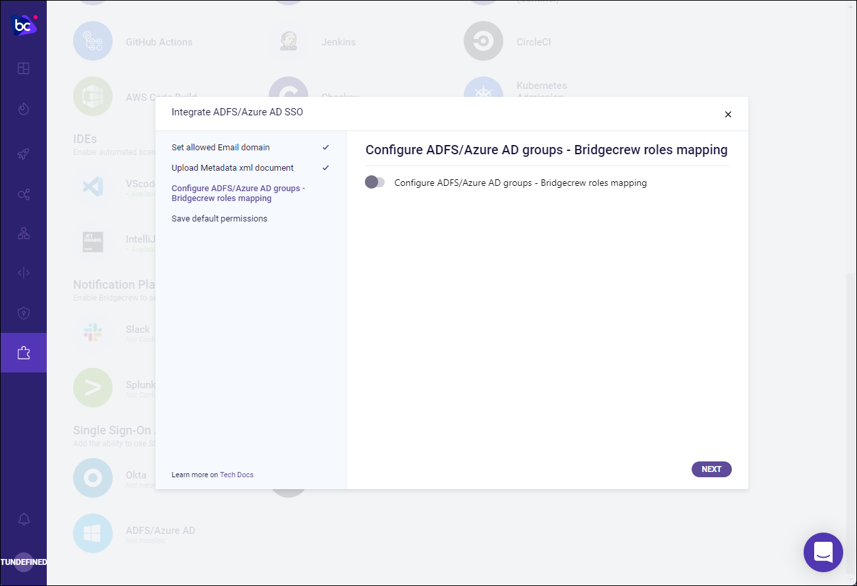
Task: Click the IntelliJ JetBrains icon
Action: click(93, 242)
